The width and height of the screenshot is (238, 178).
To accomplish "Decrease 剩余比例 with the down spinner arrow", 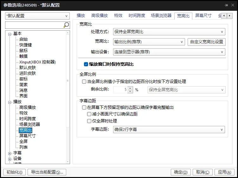I will [x=130, y=92].
